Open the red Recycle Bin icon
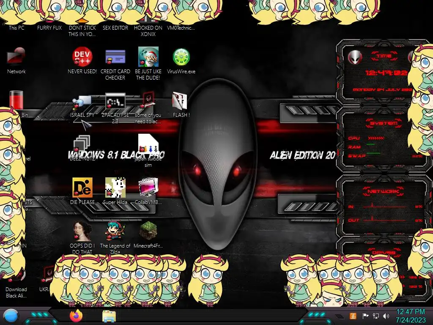Image resolution: width=433 pixels, height=325 pixels. point(16,100)
